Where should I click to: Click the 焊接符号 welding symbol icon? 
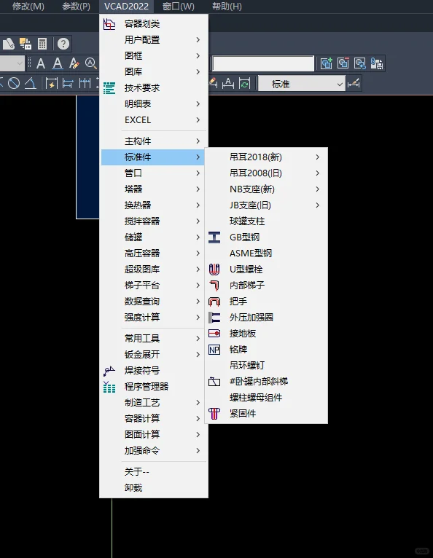[109, 371]
